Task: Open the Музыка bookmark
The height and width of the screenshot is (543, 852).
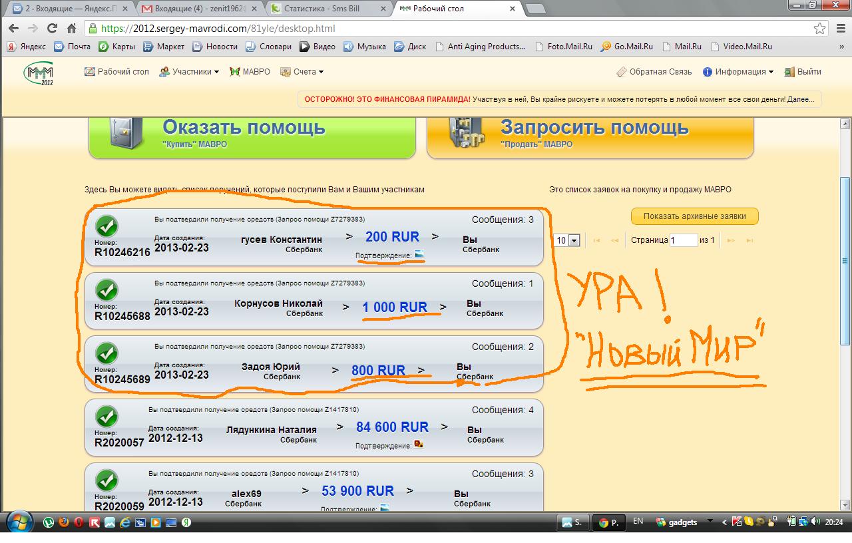Action: click(x=365, y=47)
